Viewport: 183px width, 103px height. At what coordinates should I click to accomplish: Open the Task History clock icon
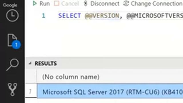(x=12, y=15)
